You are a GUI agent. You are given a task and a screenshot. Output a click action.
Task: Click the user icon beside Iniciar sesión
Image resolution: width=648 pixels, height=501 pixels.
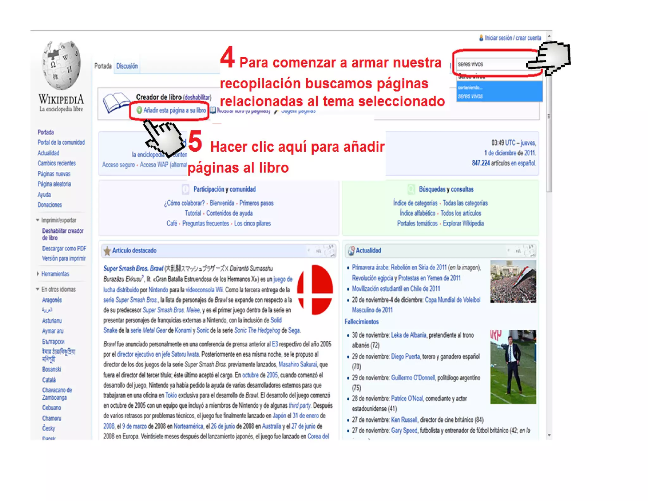point(481,38)
